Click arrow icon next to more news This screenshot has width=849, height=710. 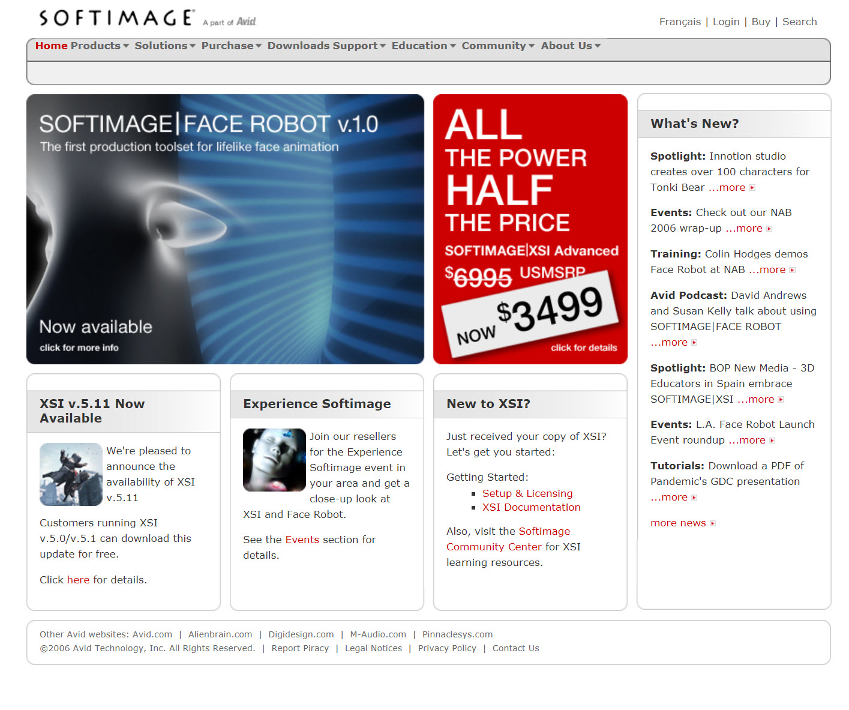coord(713,523)
